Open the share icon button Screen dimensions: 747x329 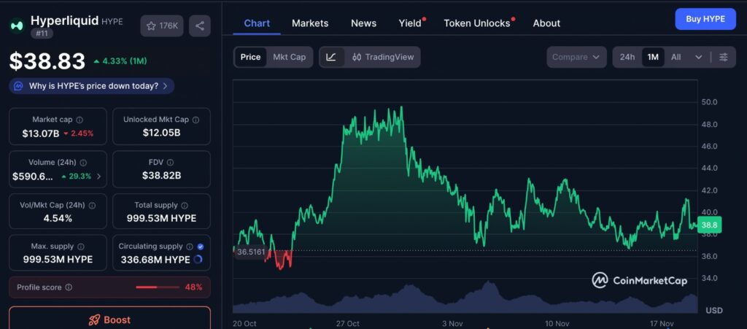click(x=200, y=26)
